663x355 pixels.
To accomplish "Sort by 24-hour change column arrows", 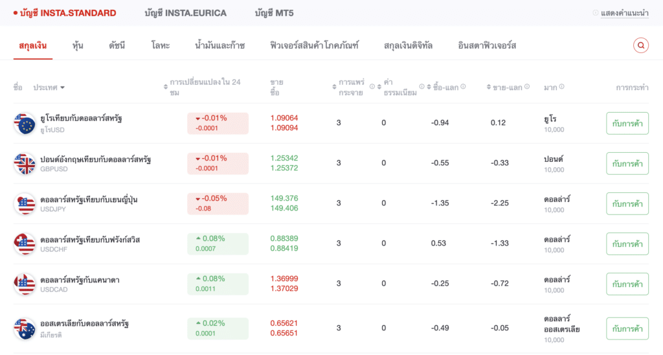I will point(165,87).
